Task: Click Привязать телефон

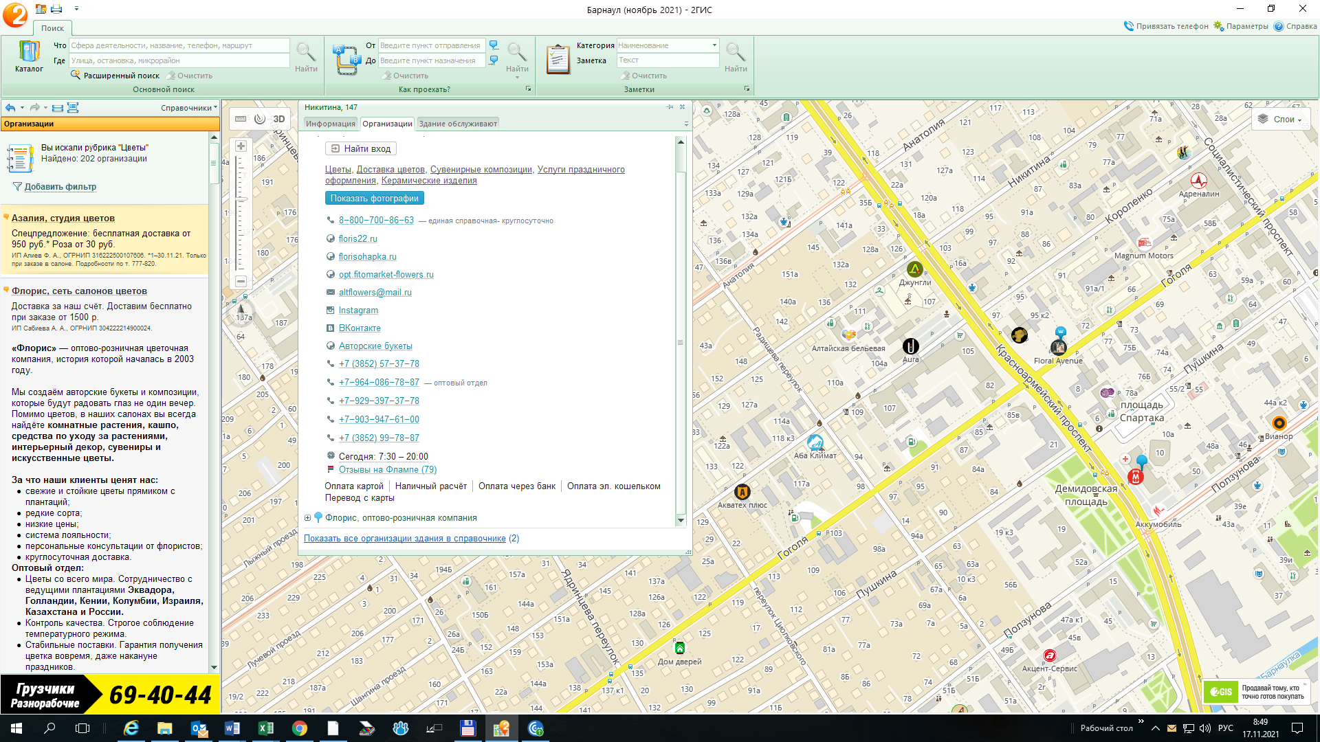Action: (1166, 26)
